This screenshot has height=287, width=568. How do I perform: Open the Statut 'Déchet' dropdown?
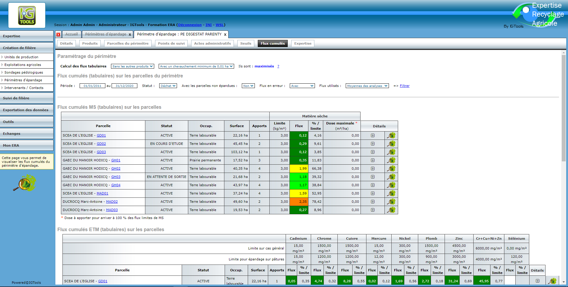click(168, 86)
